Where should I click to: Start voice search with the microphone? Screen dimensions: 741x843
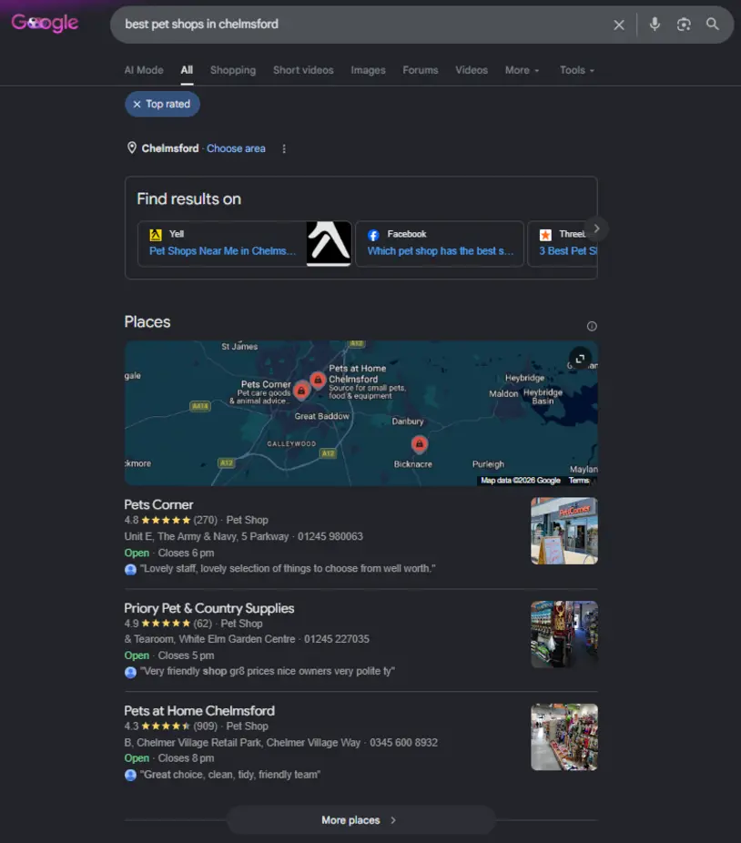click(655, 25)
